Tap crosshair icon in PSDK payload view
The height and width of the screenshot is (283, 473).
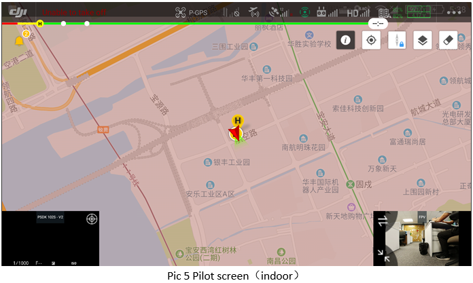point(92,219)
